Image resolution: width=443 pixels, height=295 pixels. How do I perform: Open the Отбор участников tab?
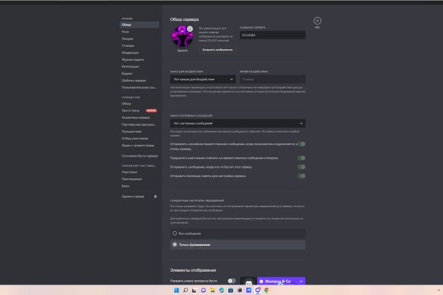[139, 138]
